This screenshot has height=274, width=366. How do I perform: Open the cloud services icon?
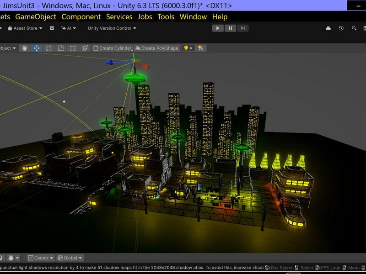point(328,28)
